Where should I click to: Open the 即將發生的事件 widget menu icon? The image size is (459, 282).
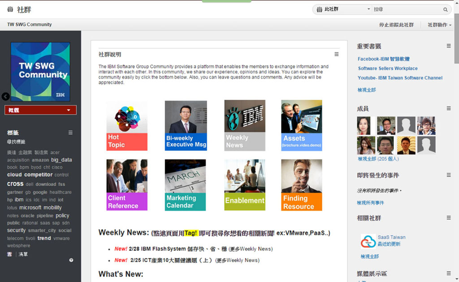coord(448,175)
